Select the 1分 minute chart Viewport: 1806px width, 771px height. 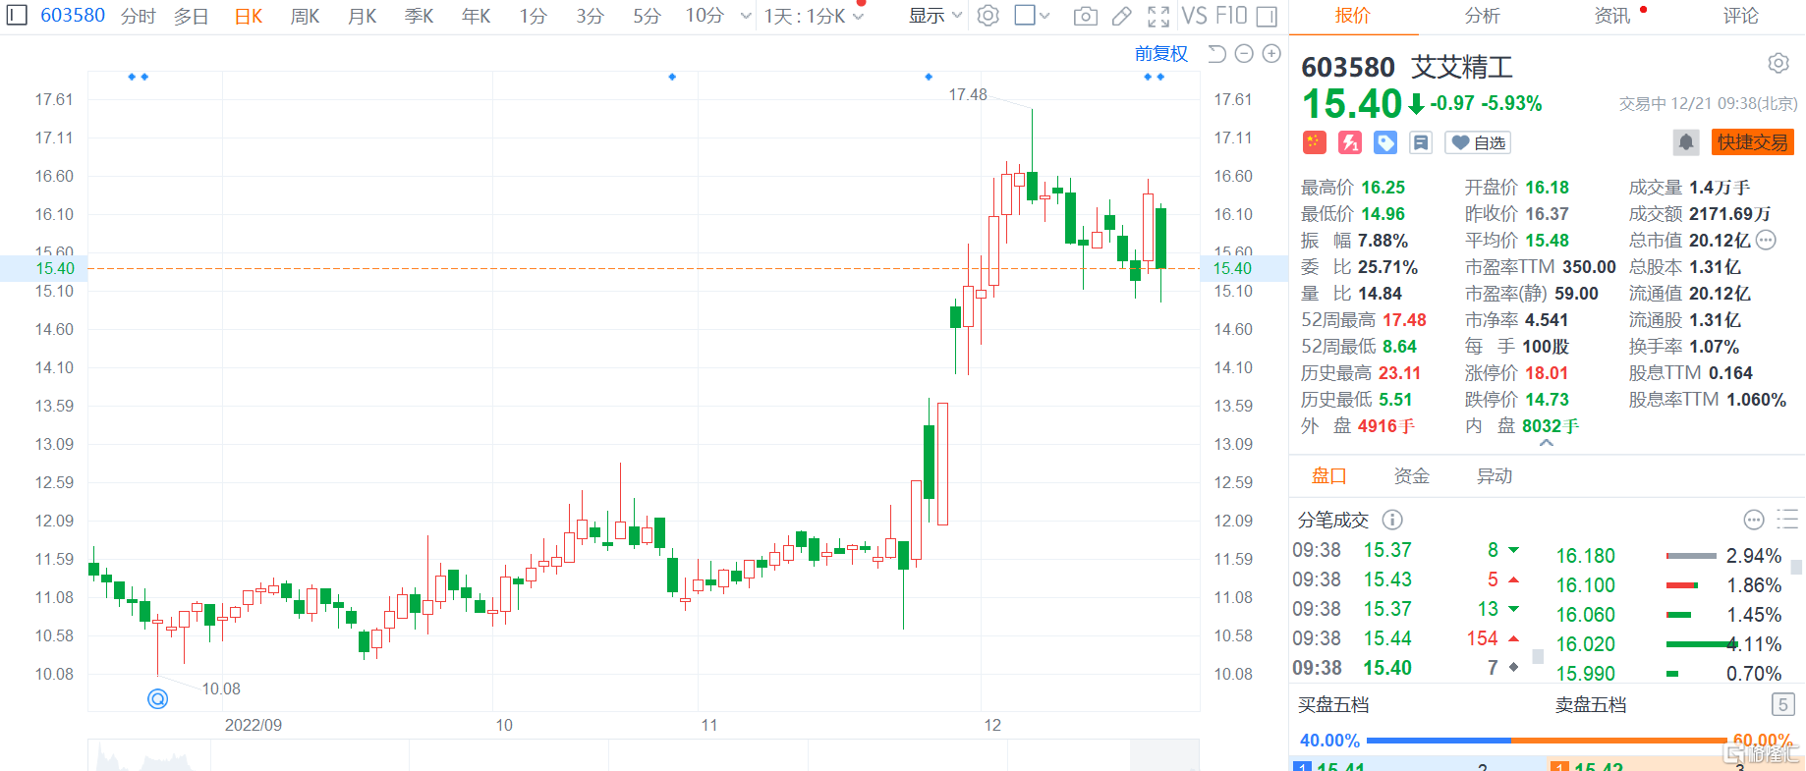(534, 16)
